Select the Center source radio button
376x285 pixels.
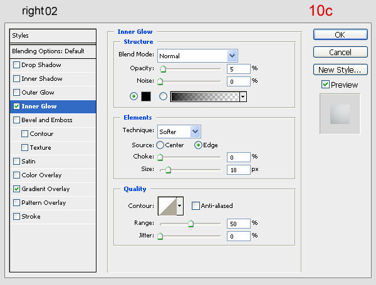coord(160,145)
